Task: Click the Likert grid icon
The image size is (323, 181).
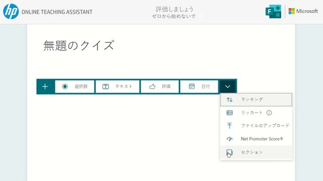Action: coord(230,113)
